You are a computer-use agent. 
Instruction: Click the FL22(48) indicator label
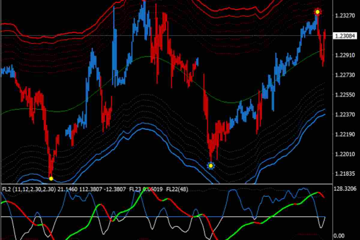point(177,189)
